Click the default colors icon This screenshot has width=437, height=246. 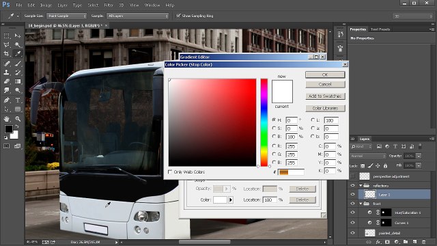pos(5,137)
